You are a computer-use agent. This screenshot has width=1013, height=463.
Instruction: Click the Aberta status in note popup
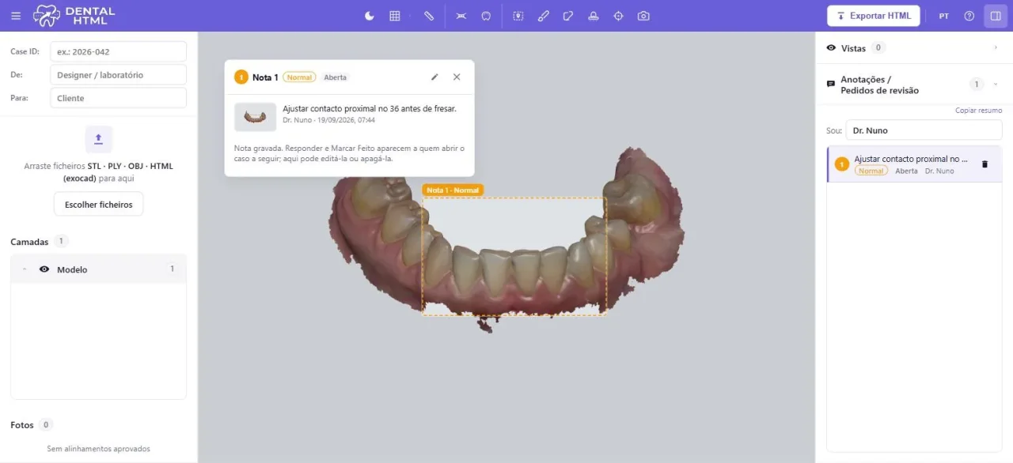click(x=336, y=77)
